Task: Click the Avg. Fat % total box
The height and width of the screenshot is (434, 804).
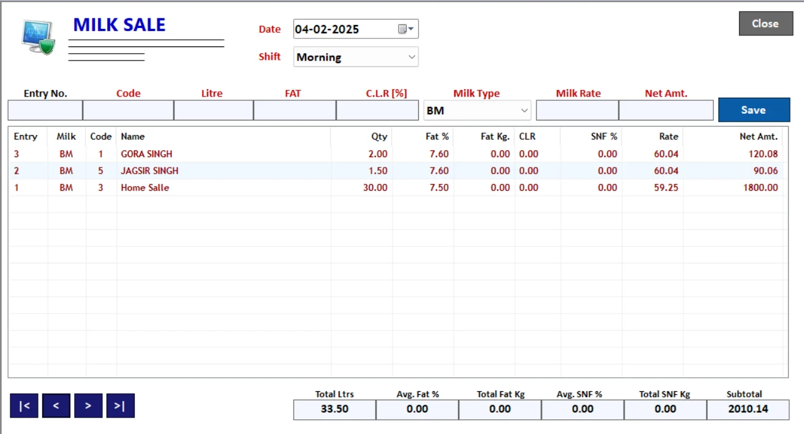Action: [x=417, y=409]
